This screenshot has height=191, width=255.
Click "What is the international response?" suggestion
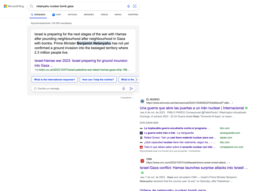pos(54,80)
